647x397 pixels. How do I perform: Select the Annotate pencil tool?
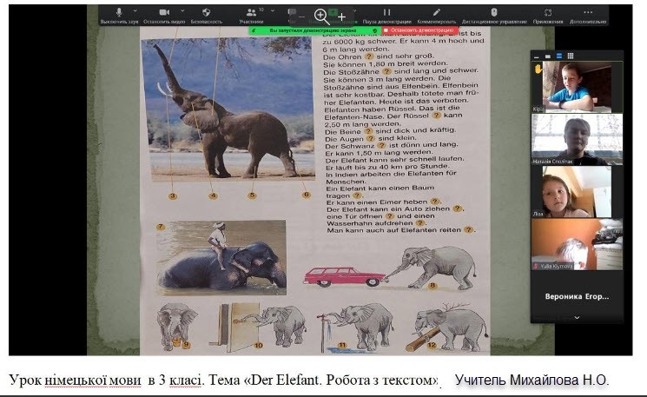(x=437, y=13)
